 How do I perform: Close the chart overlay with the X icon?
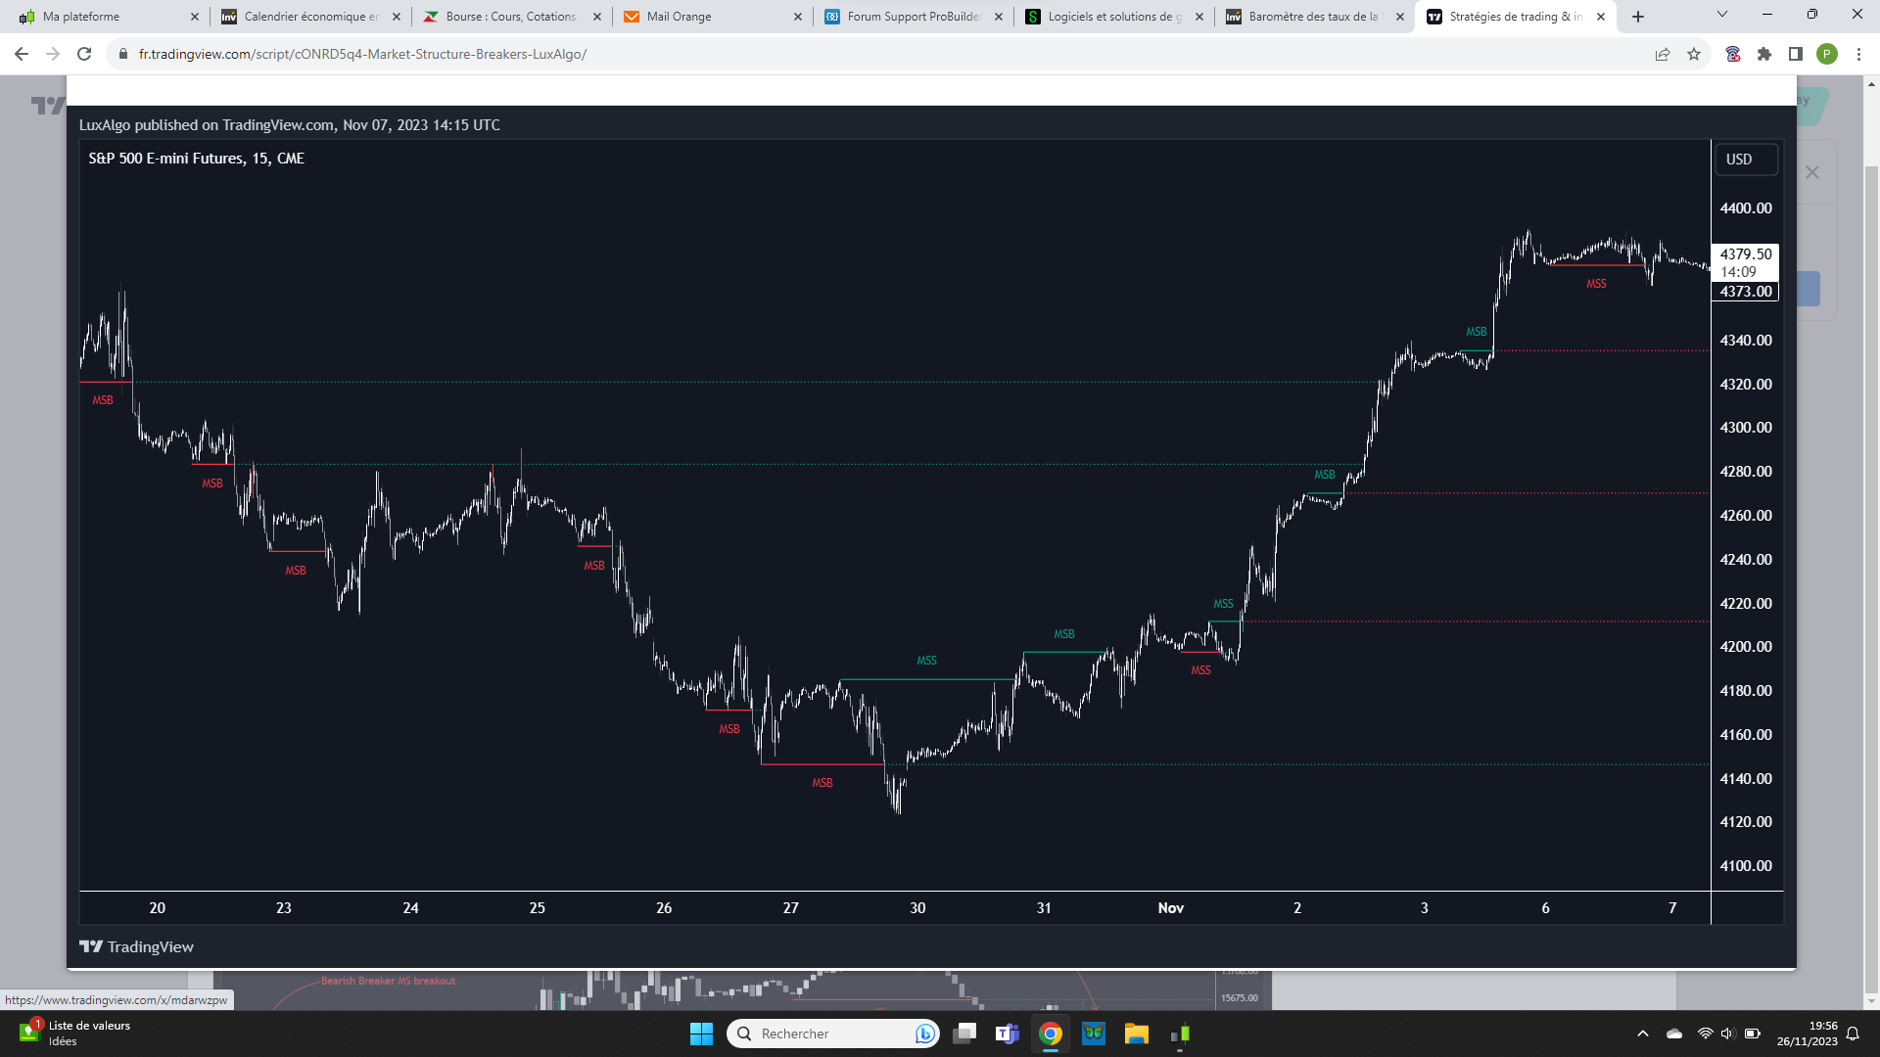pos(1812,172)
